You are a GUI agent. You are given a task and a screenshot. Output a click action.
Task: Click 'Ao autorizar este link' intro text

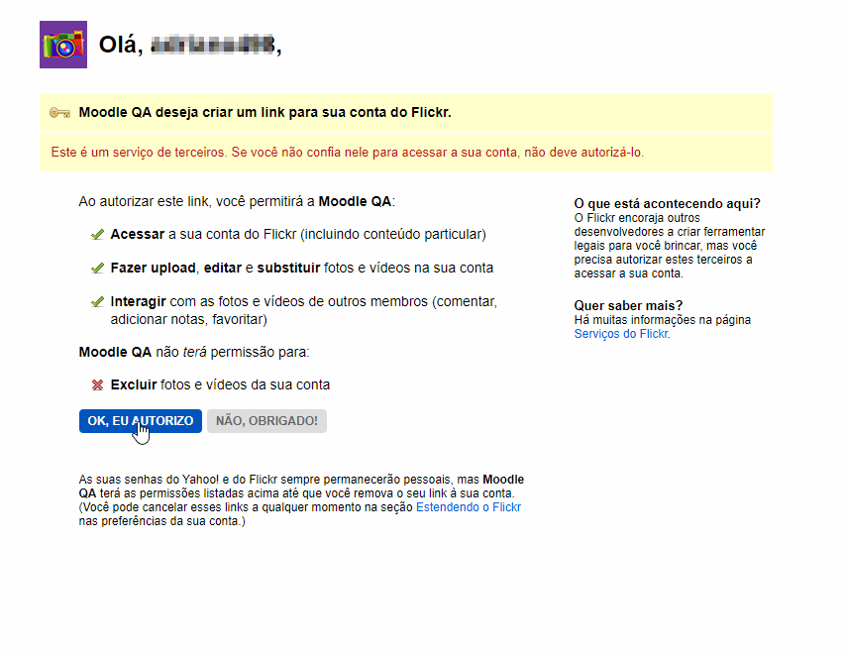pos(237,201)
